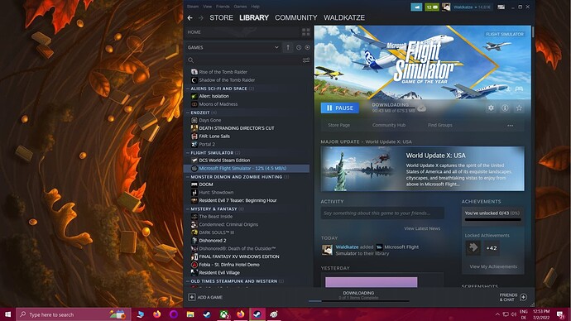Open the Xbox app in taskbar
The height and width of the screenshot is (321, 571).
point(224,314)
